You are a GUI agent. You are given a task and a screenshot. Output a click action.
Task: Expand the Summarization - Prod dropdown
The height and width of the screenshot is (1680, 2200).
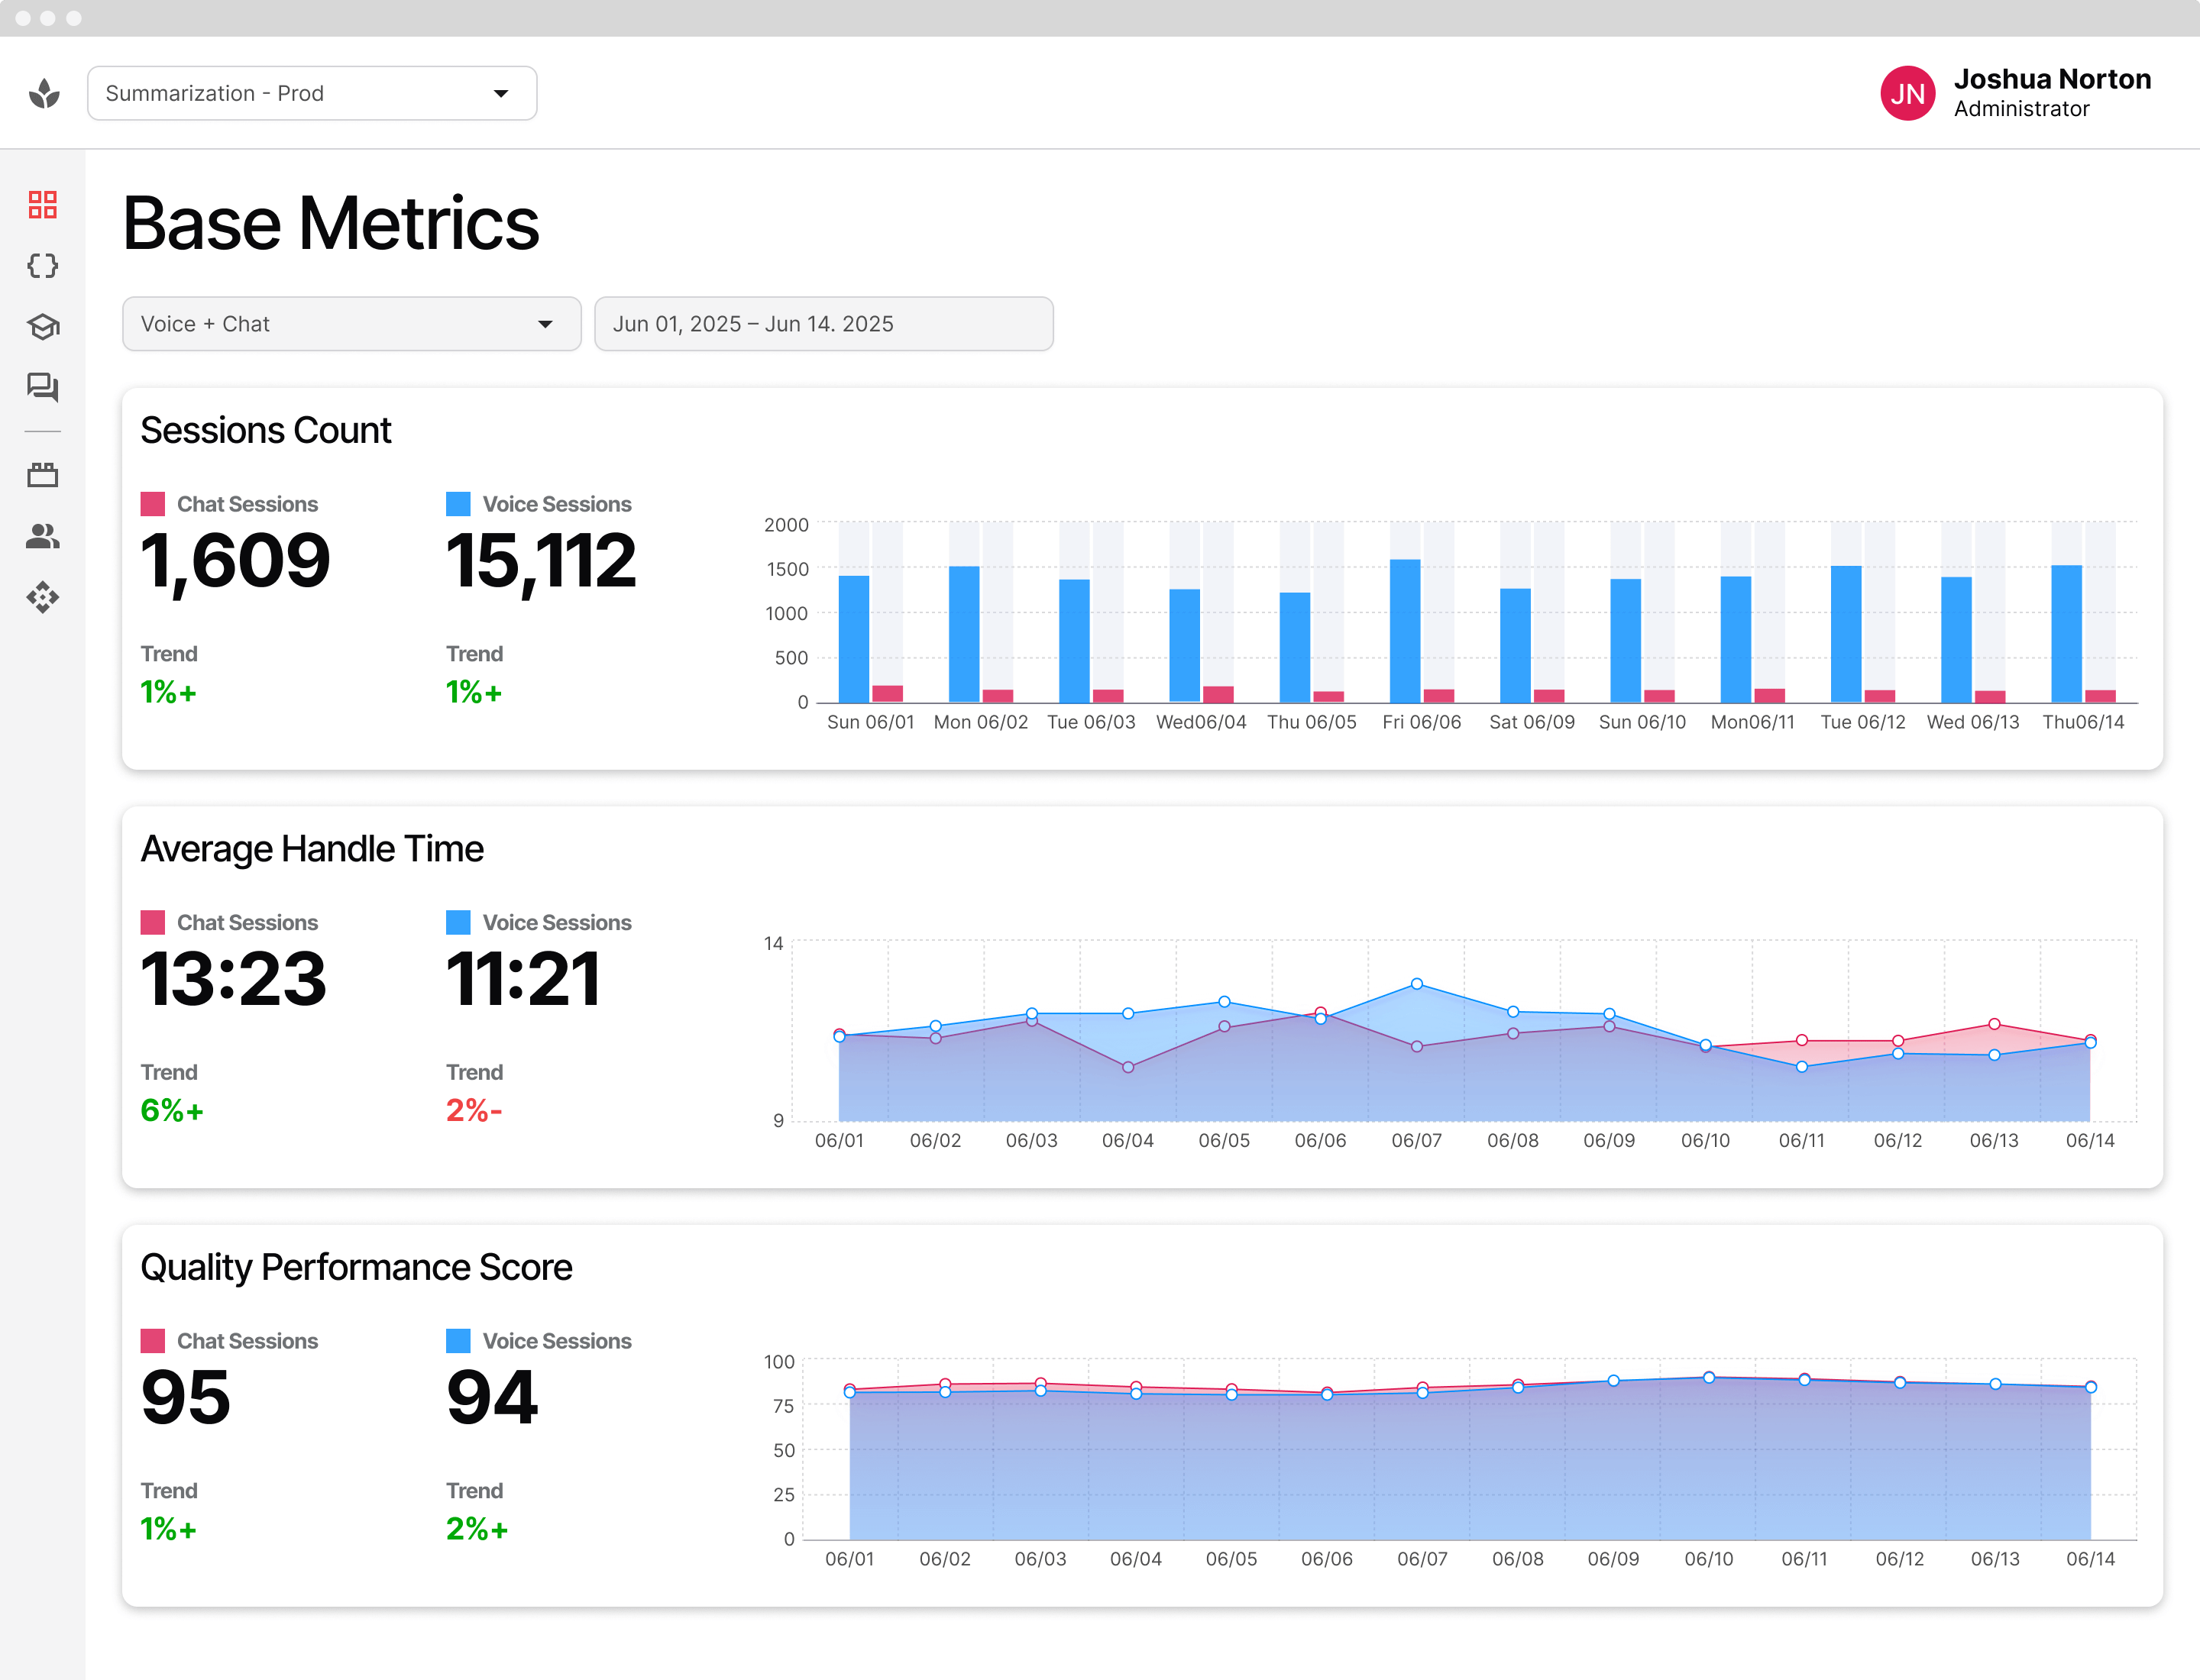pyautogui.click(x=311, y=94)
